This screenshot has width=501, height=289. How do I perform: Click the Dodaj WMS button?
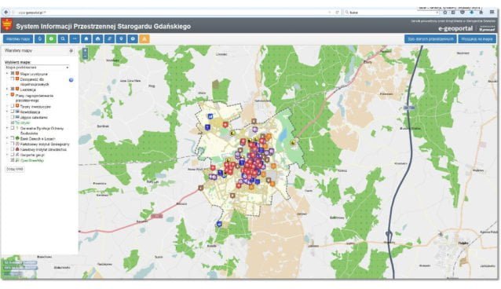point(15,169)
